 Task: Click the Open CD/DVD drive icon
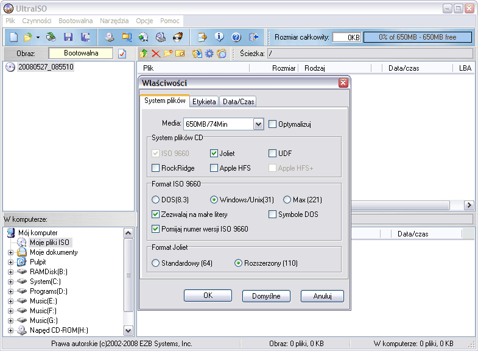pyautogui.click(x=51, y=37)
